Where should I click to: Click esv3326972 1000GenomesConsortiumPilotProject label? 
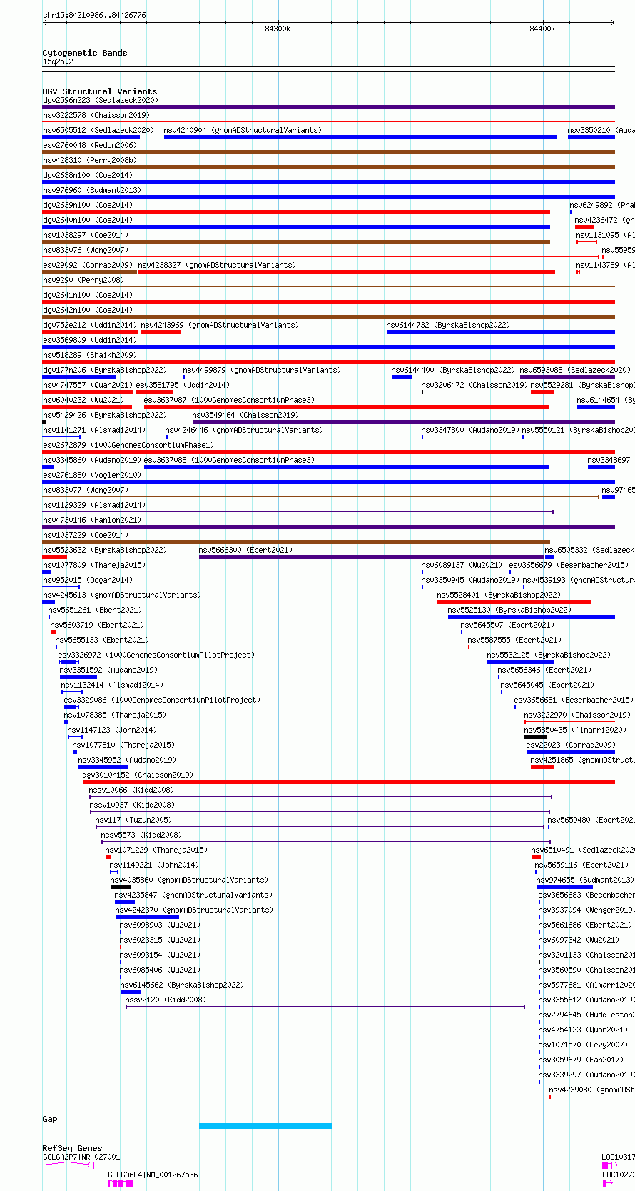click(x=156, y=655)
